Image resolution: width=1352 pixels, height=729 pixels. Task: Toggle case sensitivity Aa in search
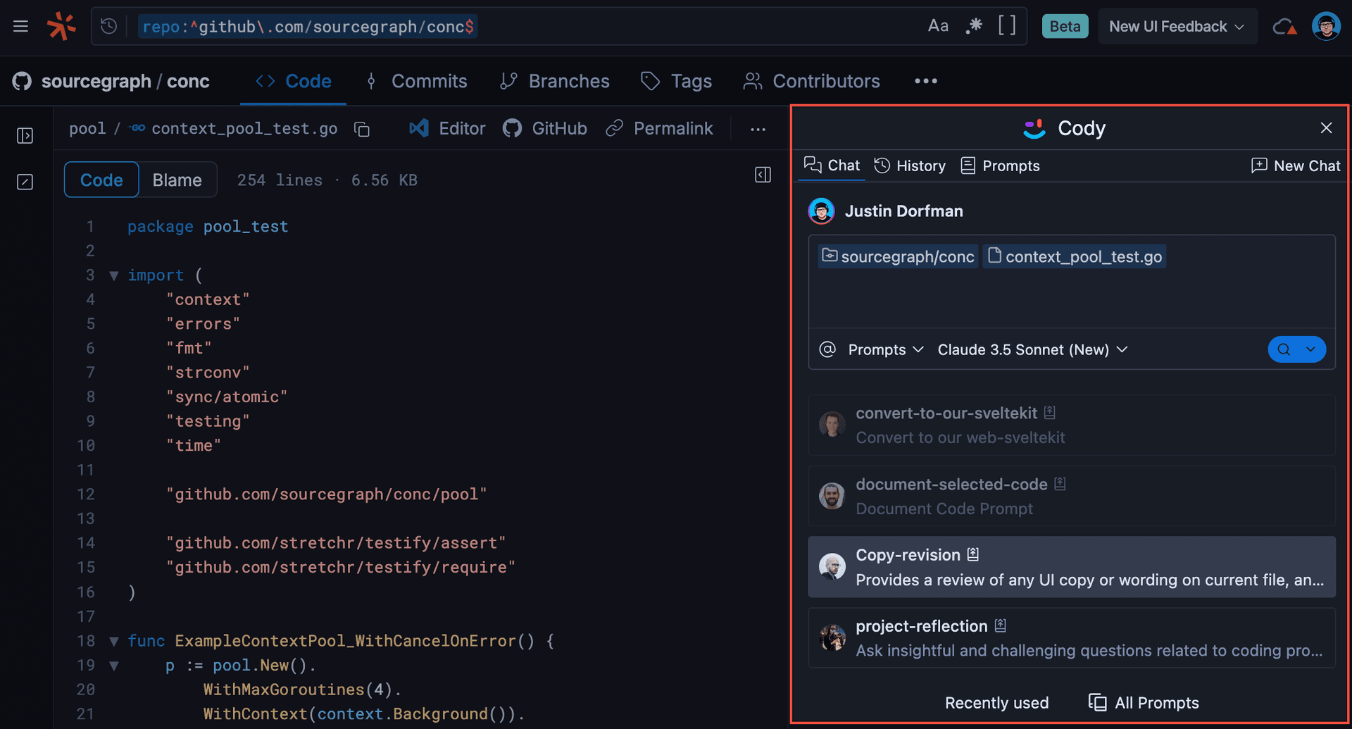(x=938, y=26)
